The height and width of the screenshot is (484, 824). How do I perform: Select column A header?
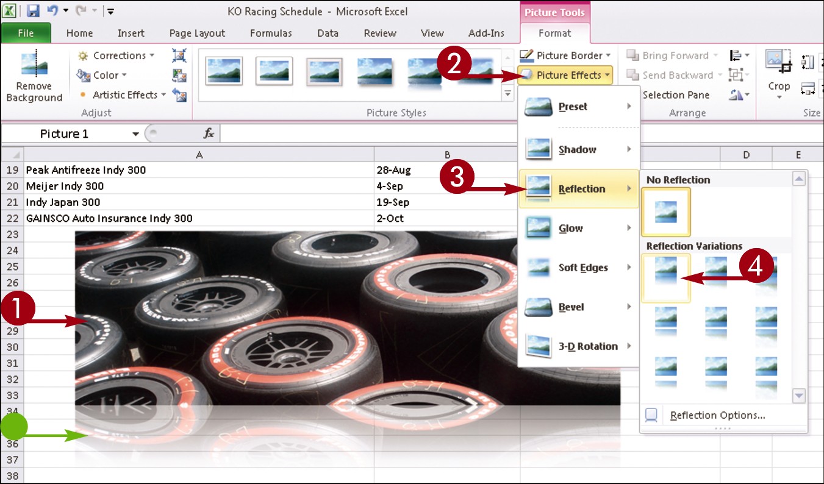point(199,155)
